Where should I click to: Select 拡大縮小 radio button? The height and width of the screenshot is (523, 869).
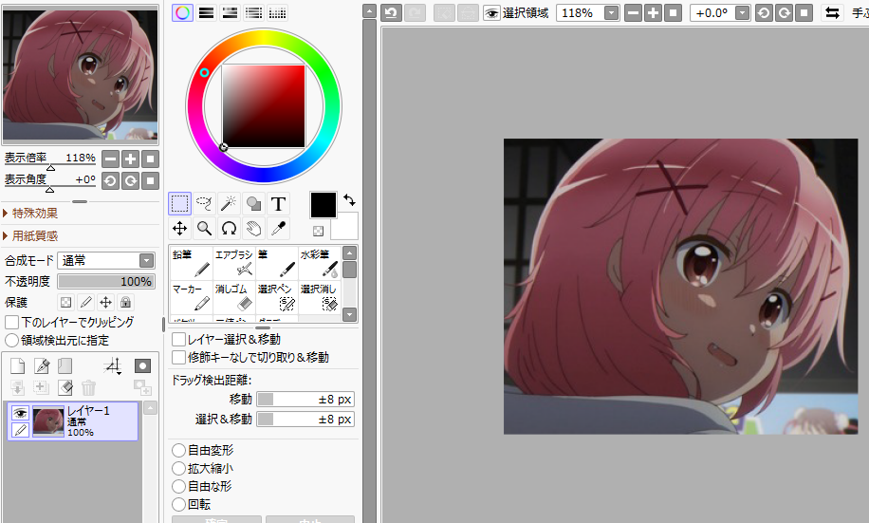coord(178,469)
